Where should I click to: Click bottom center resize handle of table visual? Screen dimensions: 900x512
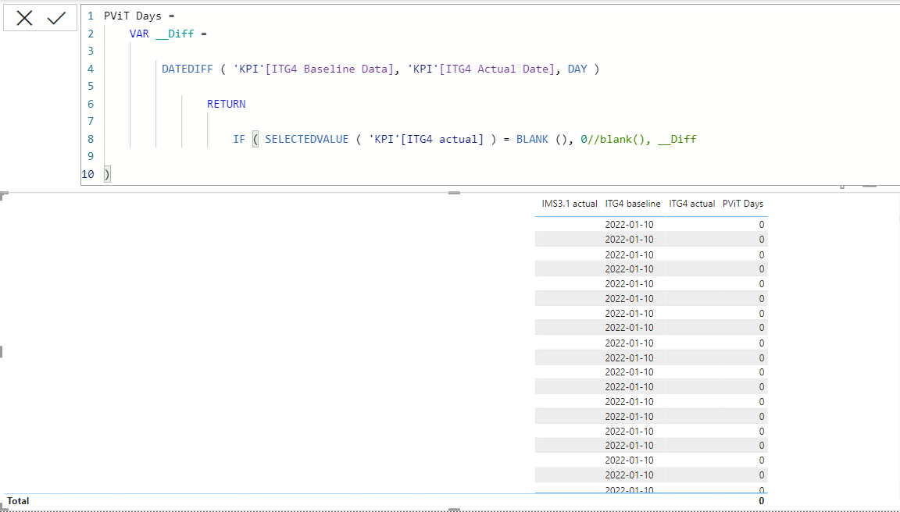click(x=454, y=509)
